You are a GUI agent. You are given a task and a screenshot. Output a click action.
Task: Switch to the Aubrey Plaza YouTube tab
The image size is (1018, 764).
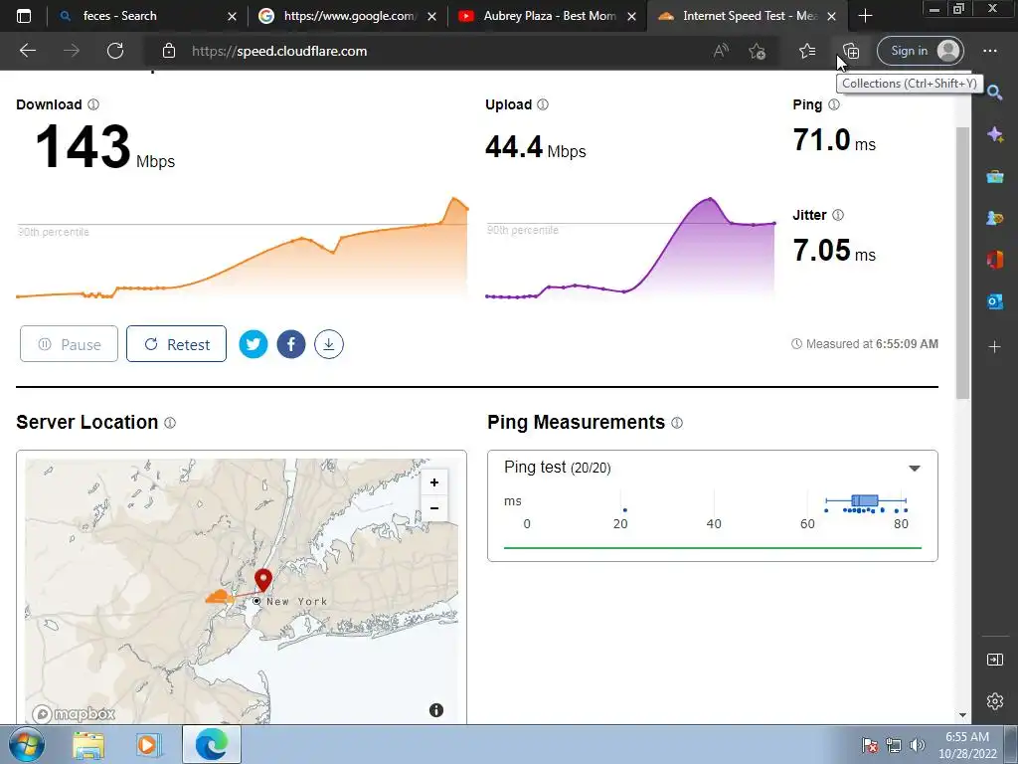coord(548,16)
